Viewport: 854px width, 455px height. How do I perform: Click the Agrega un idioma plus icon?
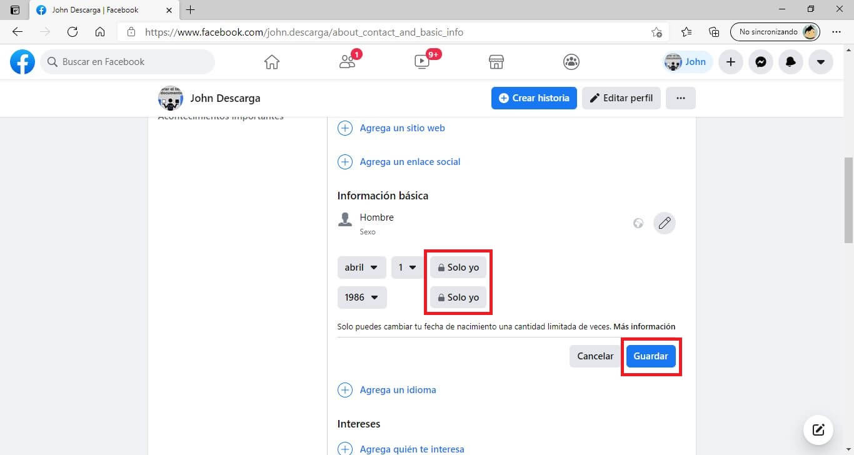point(345,390)
